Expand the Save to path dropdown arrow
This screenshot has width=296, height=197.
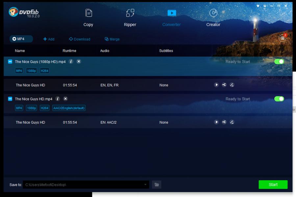[x=145, y=185]
